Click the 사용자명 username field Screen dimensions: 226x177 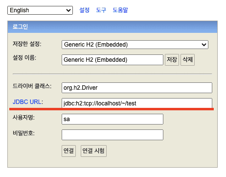pos(113,119)
